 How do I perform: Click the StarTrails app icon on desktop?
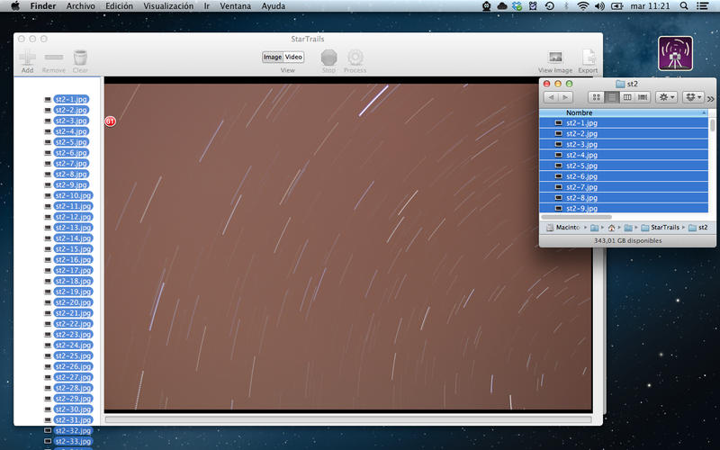click(675, 54)
